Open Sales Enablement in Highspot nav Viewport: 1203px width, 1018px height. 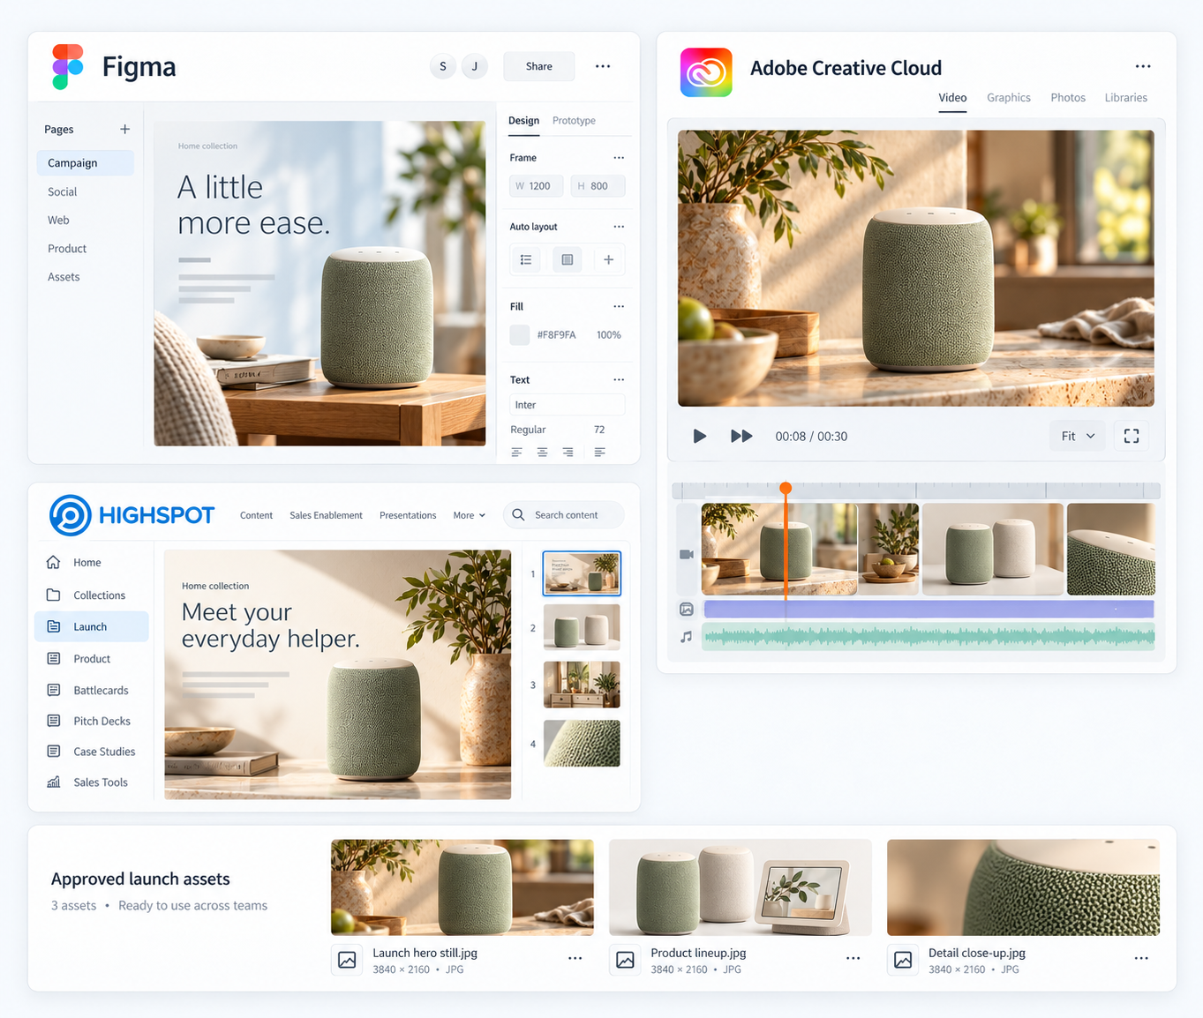pyautogui.click(x=326, y=515)
